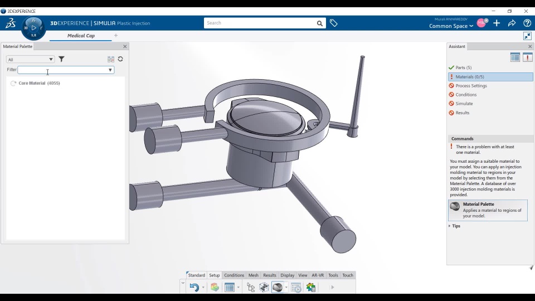Collapse the action bar chevron
The width and height of the screenshot is (535, 301).
pos(183,283)
